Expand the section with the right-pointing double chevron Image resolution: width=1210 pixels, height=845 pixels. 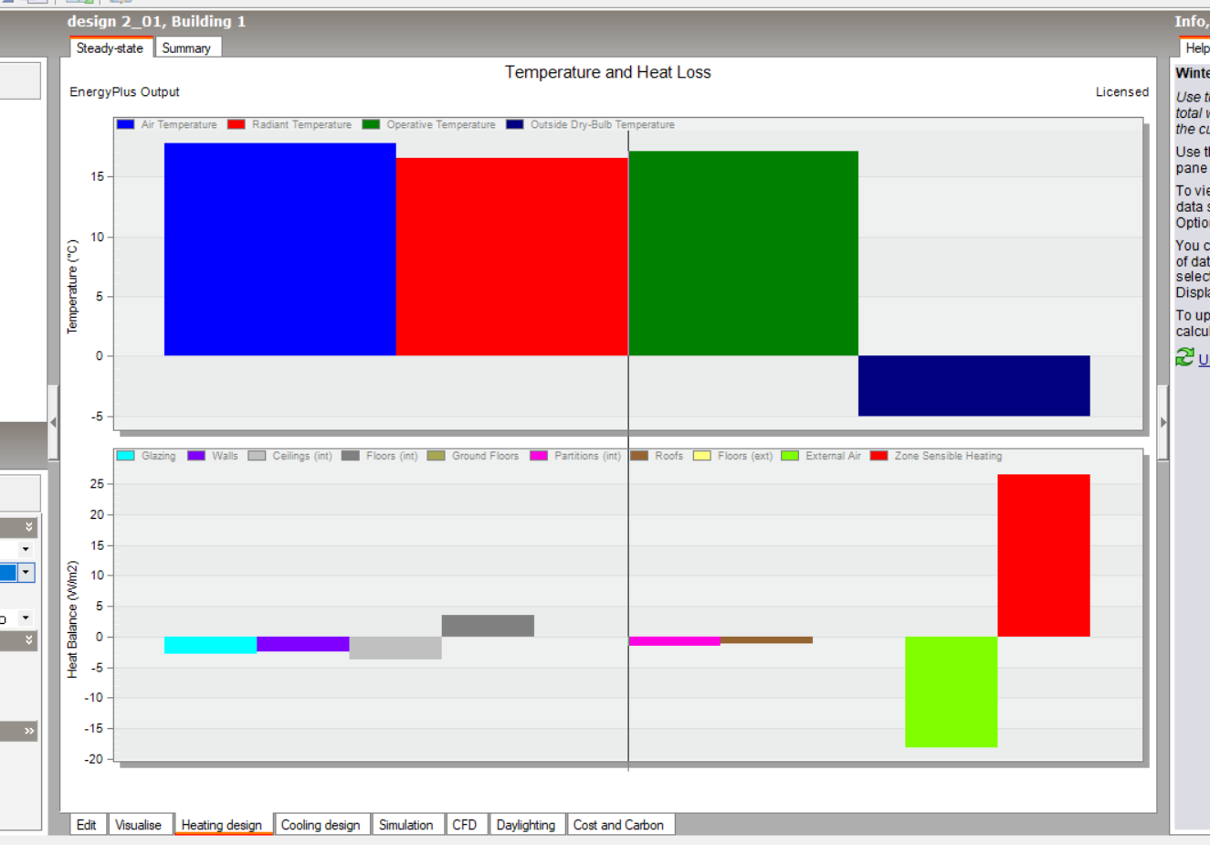(29, 731)
